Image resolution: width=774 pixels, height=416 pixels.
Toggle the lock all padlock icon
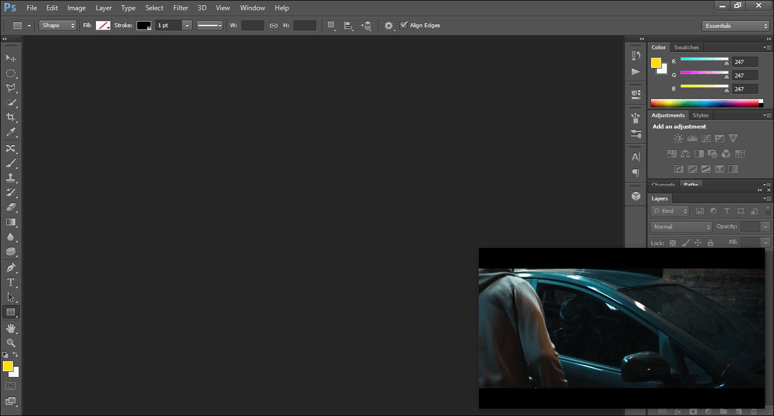(710, 243)
